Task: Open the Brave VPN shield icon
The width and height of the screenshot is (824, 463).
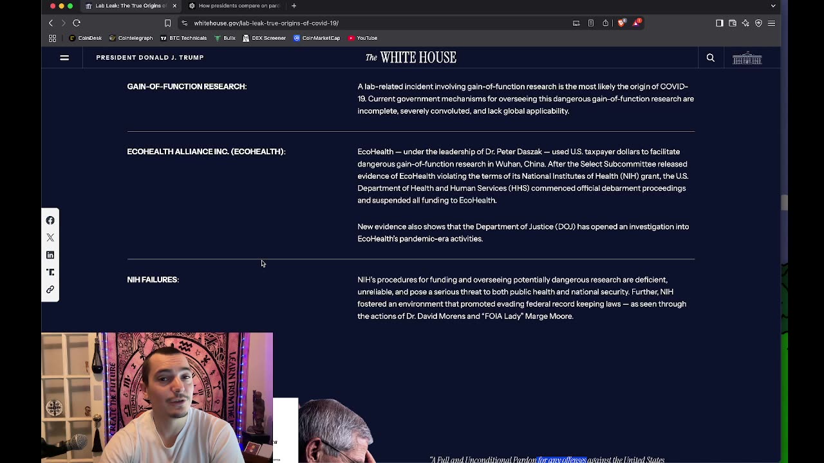Action: (x=758, y=23)
